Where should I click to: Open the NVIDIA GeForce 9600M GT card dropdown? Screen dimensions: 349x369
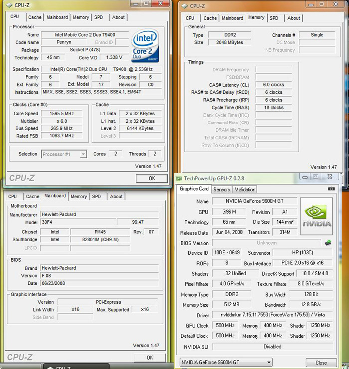click(x=226, y=362)
